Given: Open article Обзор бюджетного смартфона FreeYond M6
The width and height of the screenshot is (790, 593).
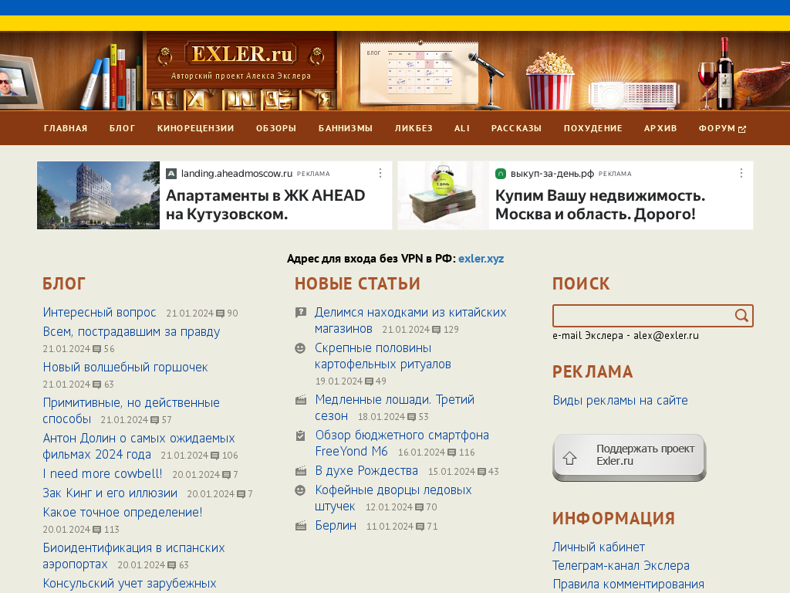Looking at the screenshot, I should coord(402,443).
